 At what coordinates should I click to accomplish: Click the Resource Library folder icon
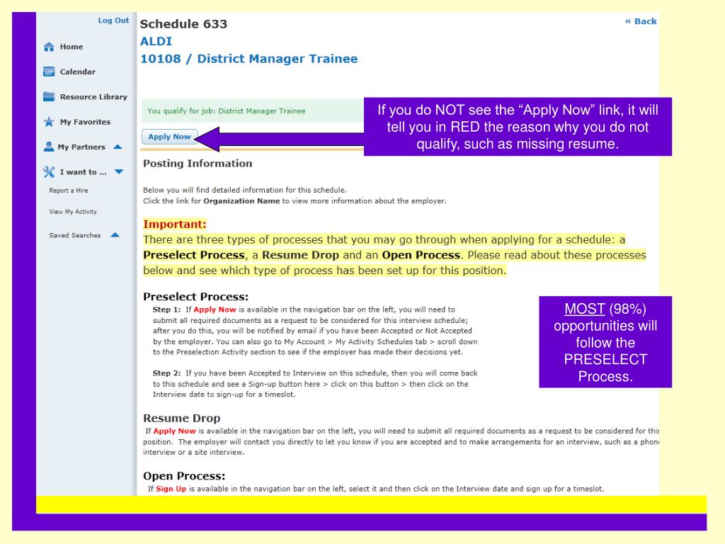point(49,96)
